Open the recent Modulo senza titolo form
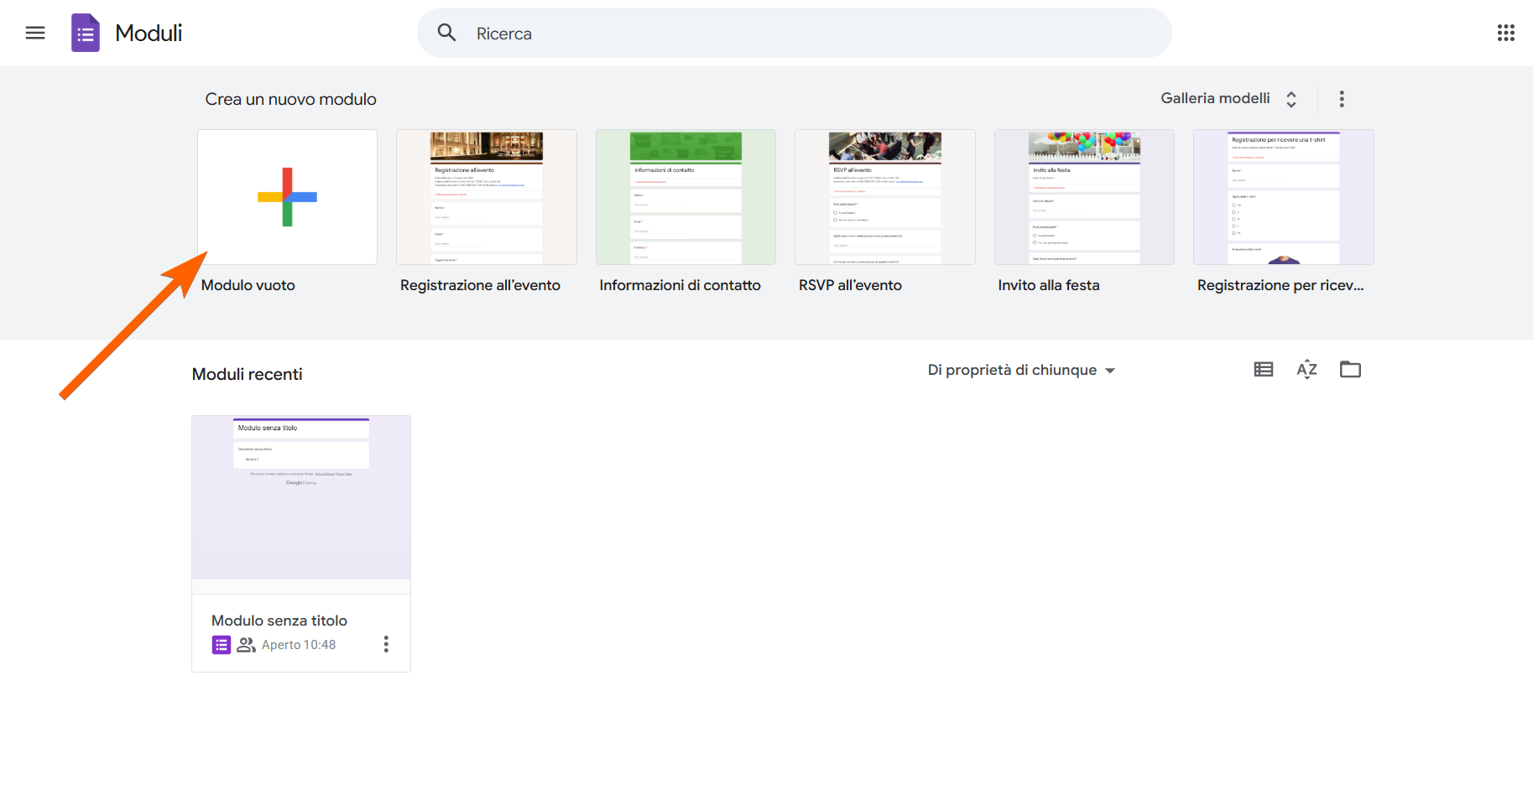The width and height of the screenshot is (1533, 795). pos(300,499)
